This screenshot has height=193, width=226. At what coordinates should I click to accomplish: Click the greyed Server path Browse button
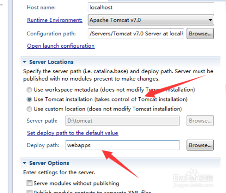tap(200, 121)
